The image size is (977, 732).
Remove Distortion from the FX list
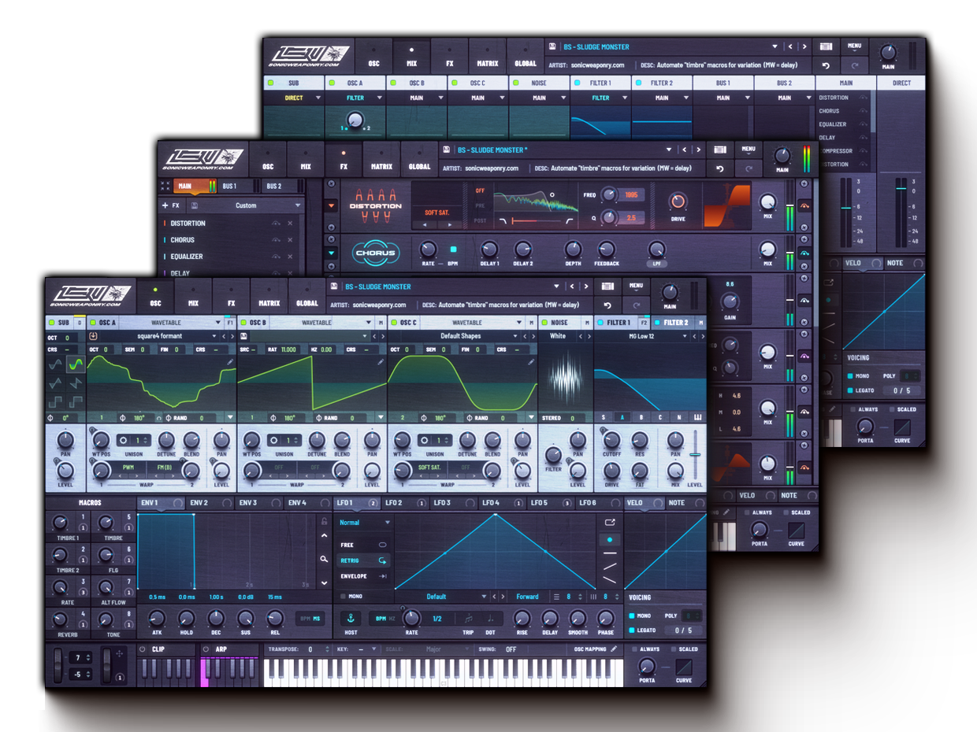[x=290, y=224]
